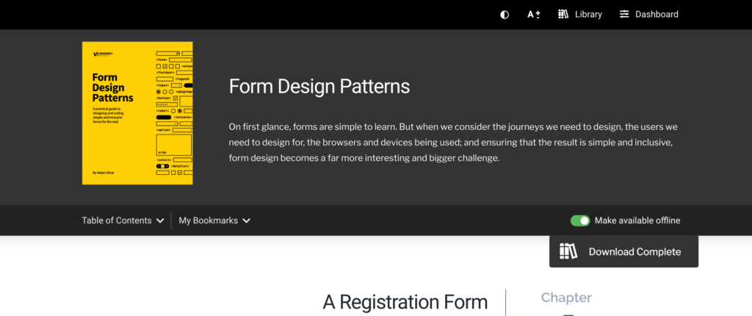This screenshot has width=752, height=316.
Task: Click the font size adjust icon
Action: pyautogui.click(x=534, y=15)
